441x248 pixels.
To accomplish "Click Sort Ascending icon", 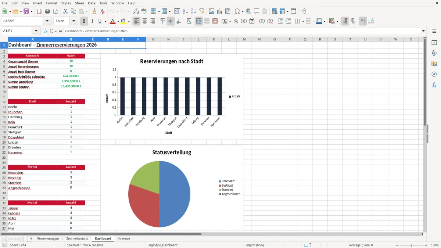I will [186, 11].
